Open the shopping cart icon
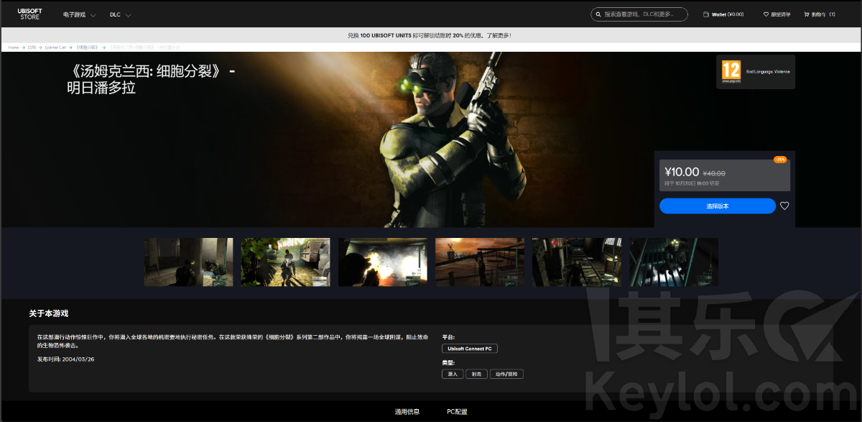This screenshot has width=862, height=422. (807, 14)
